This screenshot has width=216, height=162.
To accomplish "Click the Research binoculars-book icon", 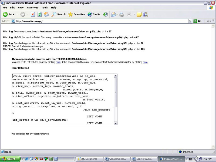I will 146,14.
